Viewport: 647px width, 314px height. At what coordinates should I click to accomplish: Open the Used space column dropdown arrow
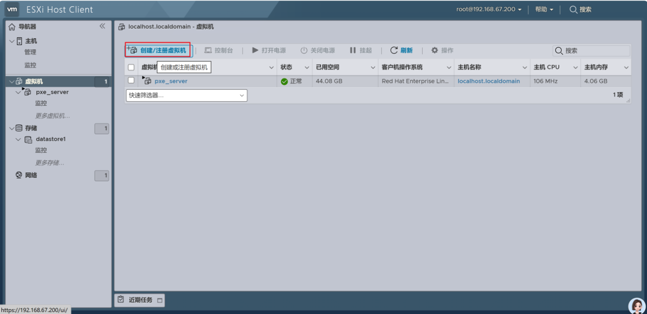coord(373,68)
